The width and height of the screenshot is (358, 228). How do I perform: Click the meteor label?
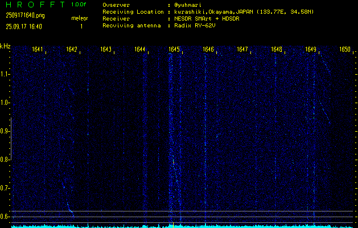(80, 18)
